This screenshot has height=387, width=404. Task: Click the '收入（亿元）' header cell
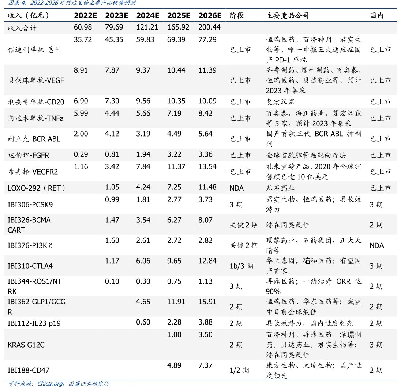(28, 15)
